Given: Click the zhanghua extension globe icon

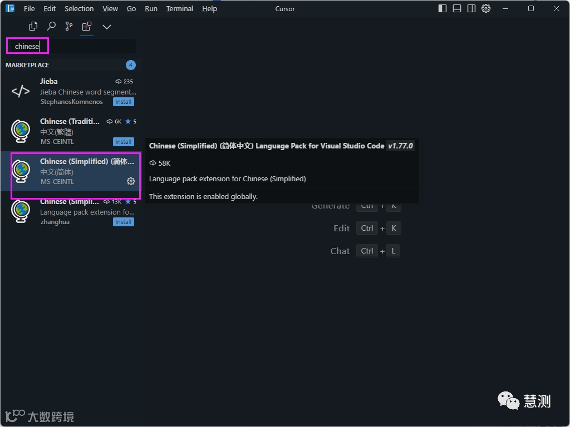Looking at the screenshot, I should pyautogui.click(x=21, y=211).
